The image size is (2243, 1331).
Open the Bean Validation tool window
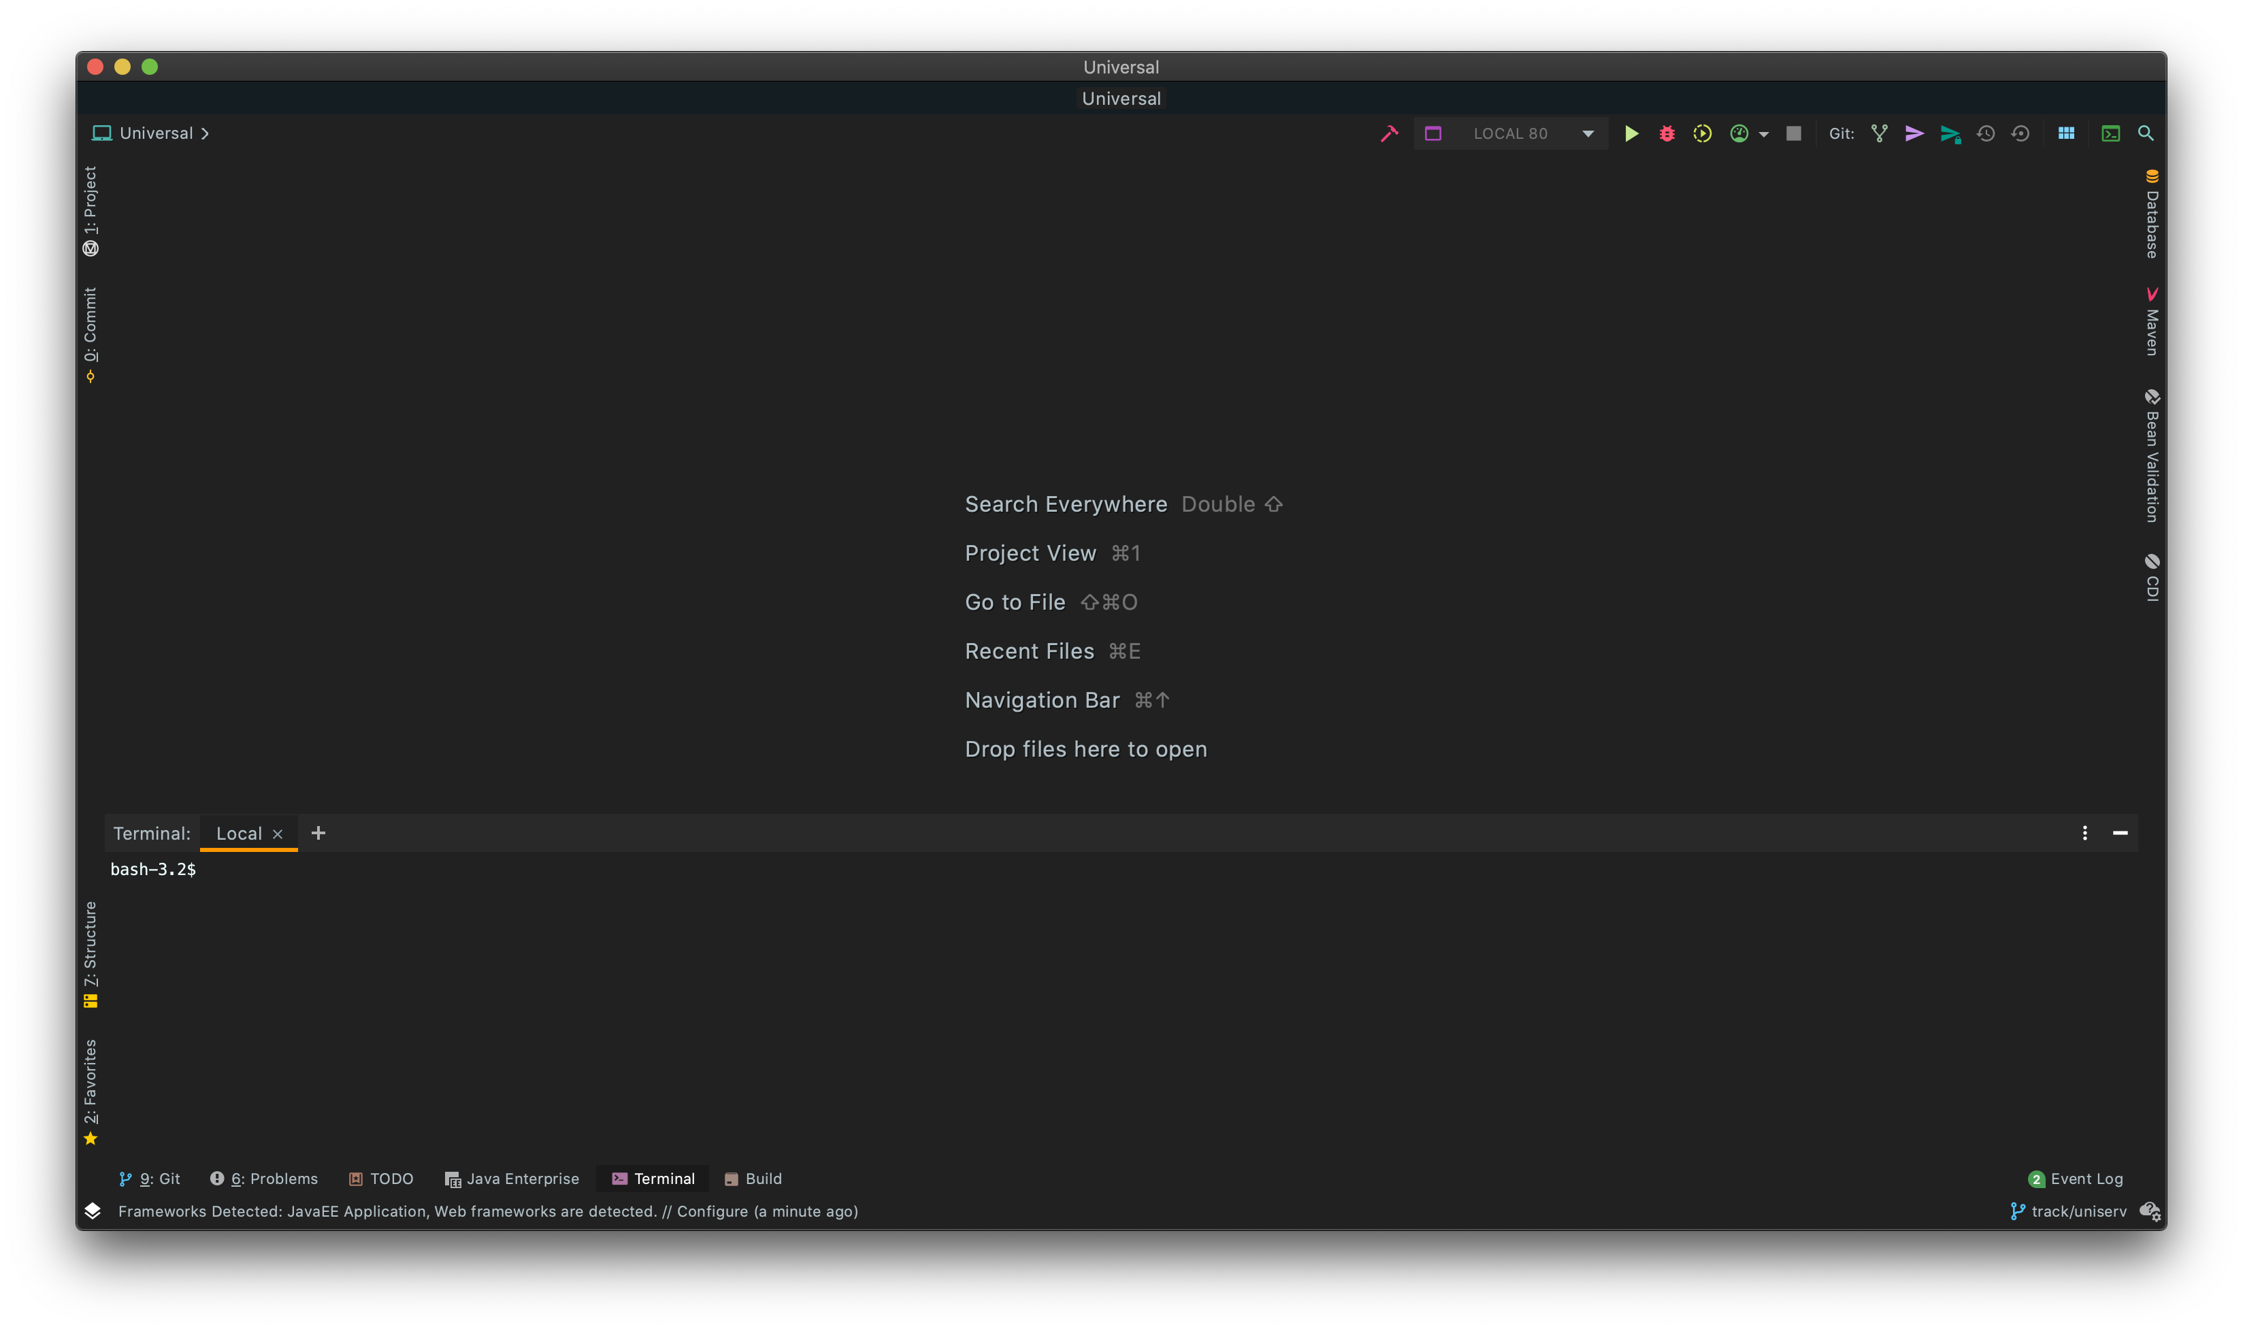click(2152, 456)
